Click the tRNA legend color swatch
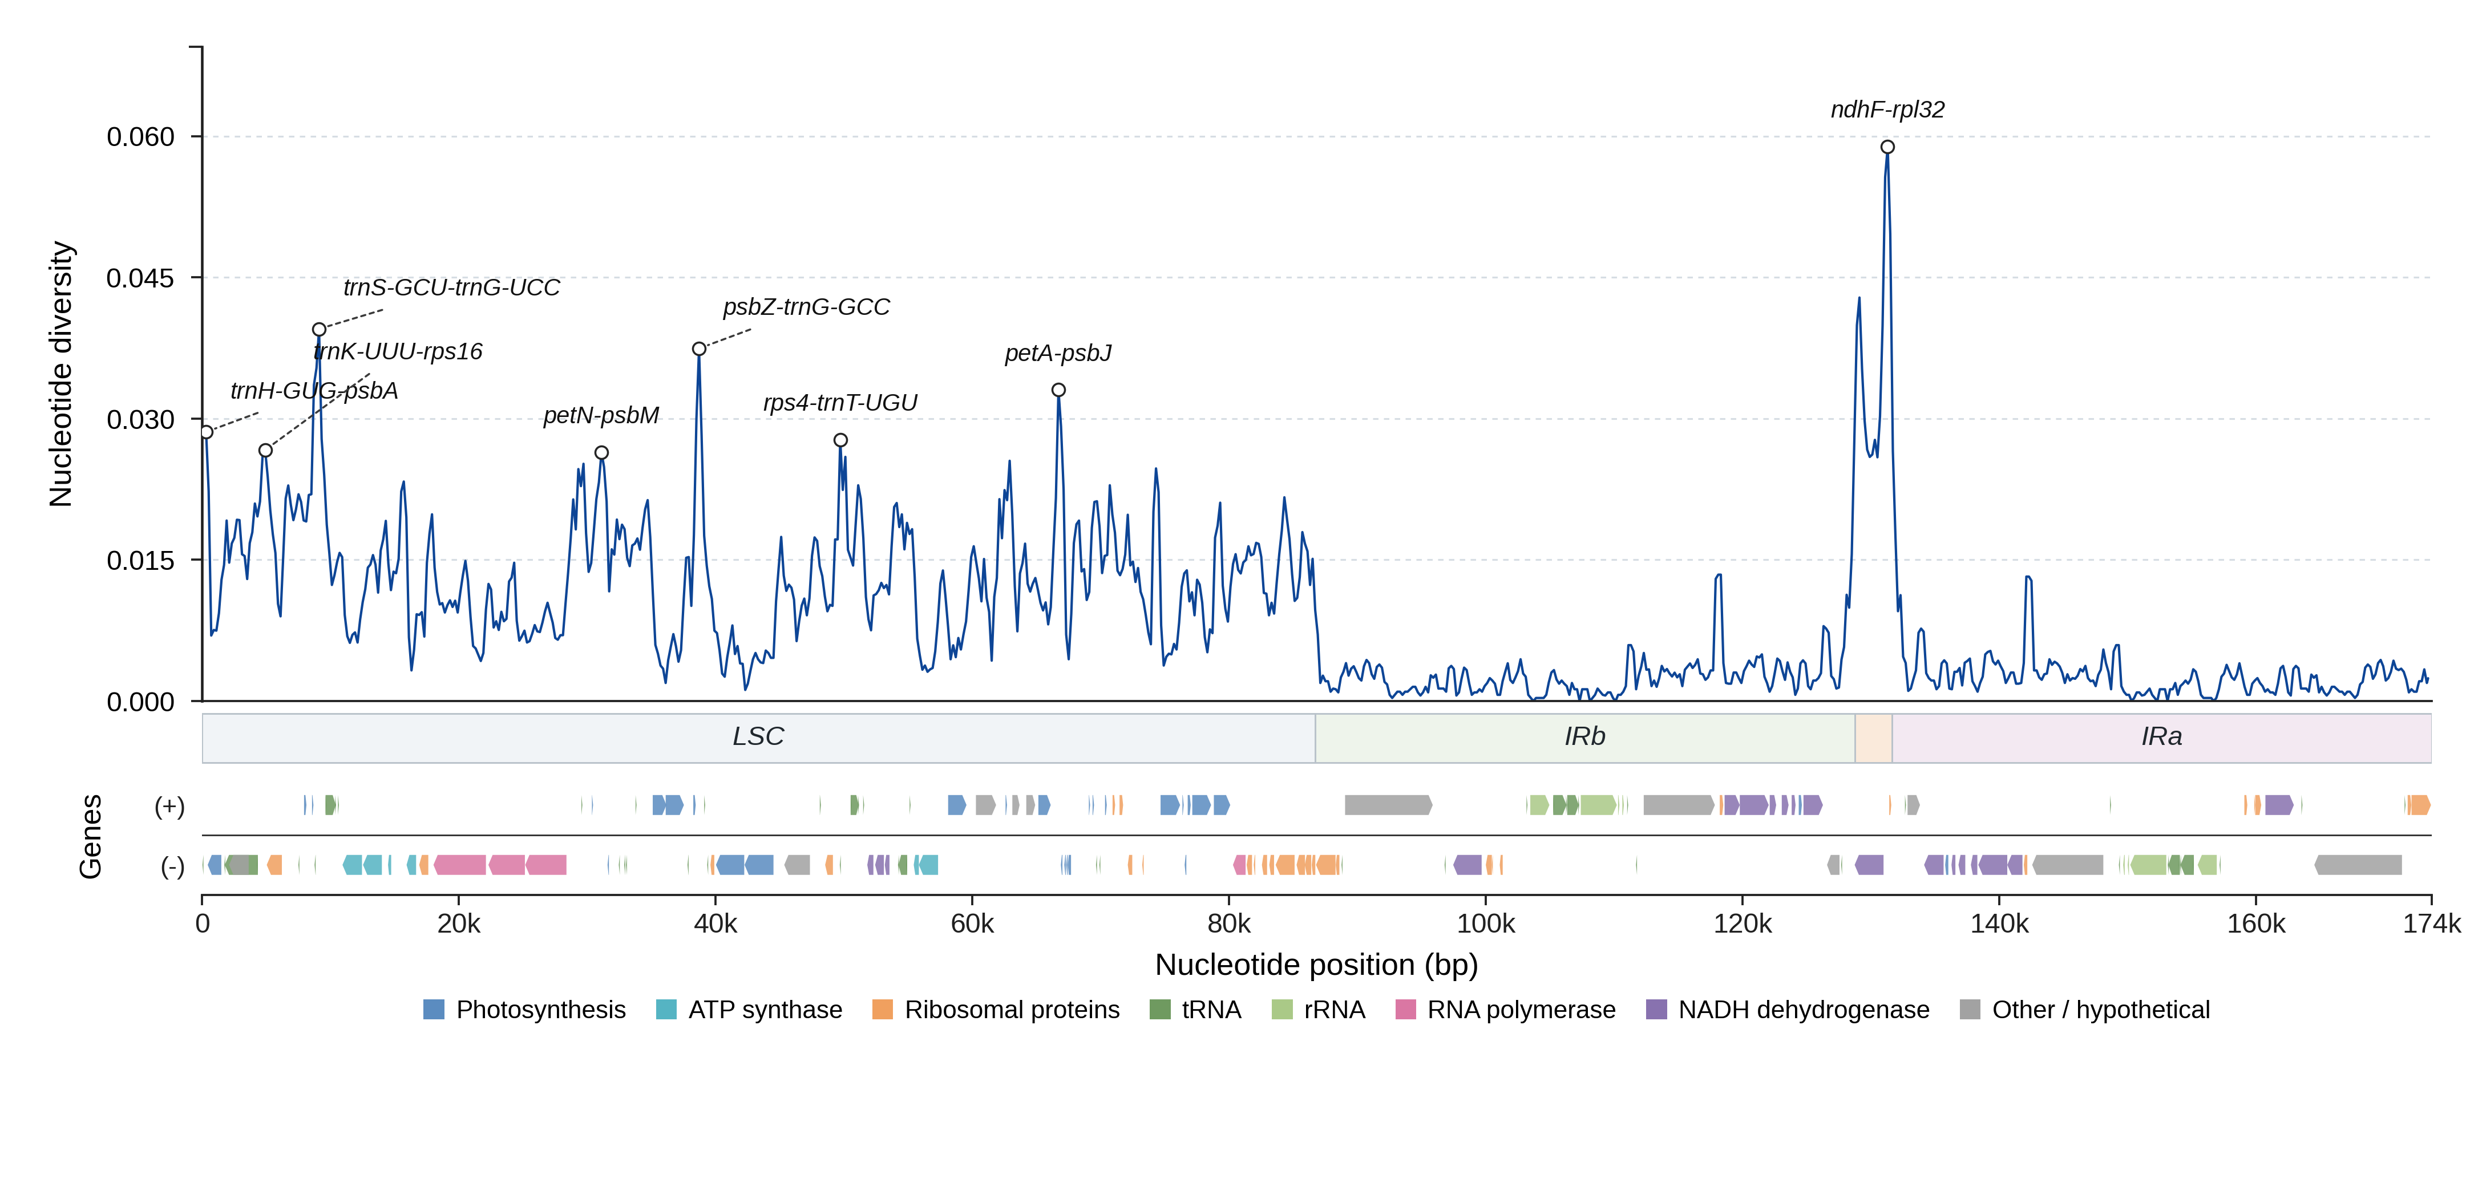The width and height of the screenshot is (2466, 1199). [1159, 1008]
